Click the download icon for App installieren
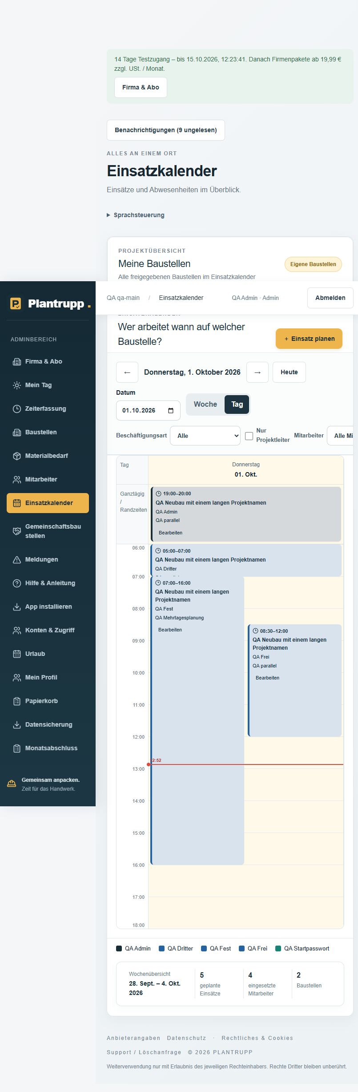 click(17, 607)
